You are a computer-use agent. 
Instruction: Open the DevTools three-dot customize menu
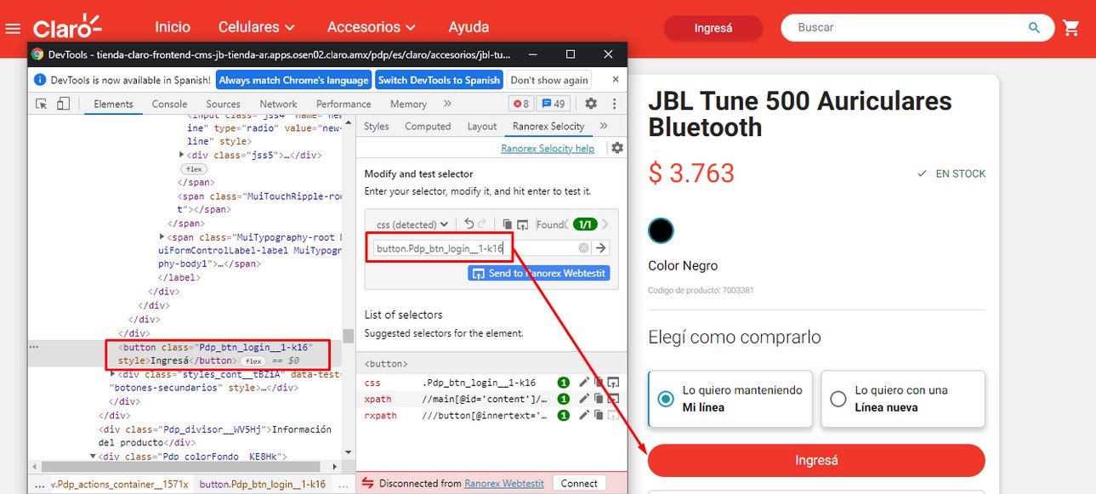pos(614,104)
